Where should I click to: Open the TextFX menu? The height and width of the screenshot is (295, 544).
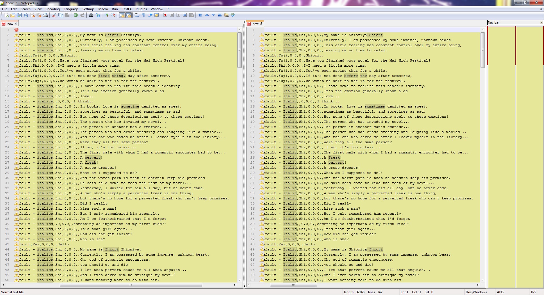pyautogui.click(x=127, y=9)
